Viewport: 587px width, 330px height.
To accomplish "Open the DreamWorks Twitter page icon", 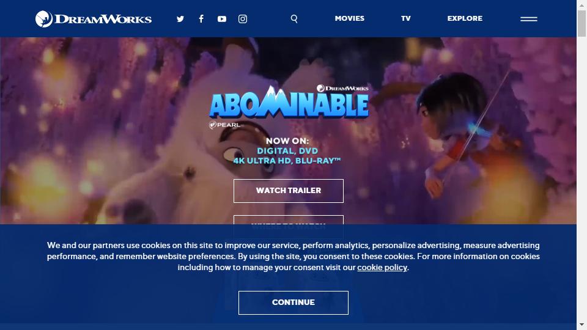I will pyautogui.click(x=180, y=19).
